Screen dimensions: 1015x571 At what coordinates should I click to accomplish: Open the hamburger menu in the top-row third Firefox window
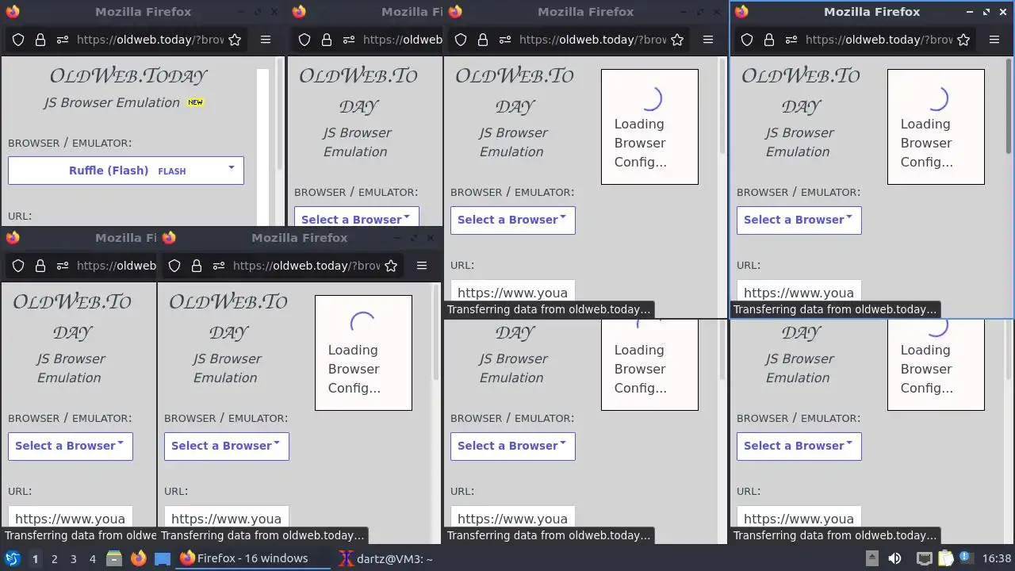pyautogui.click(x=708, y=40)
